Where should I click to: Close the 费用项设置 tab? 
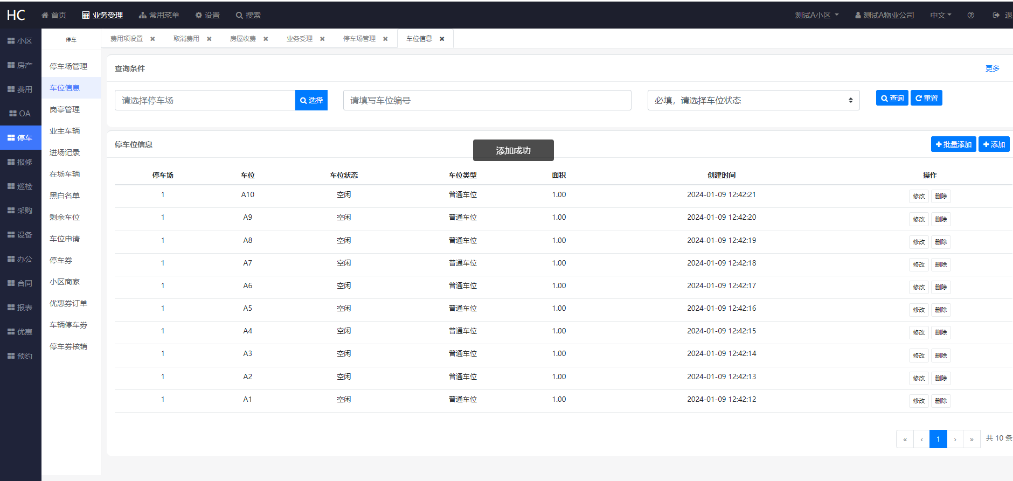click(x=152, y=39)
